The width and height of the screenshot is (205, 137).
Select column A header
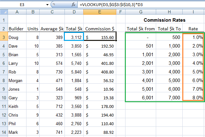[17, 12]
